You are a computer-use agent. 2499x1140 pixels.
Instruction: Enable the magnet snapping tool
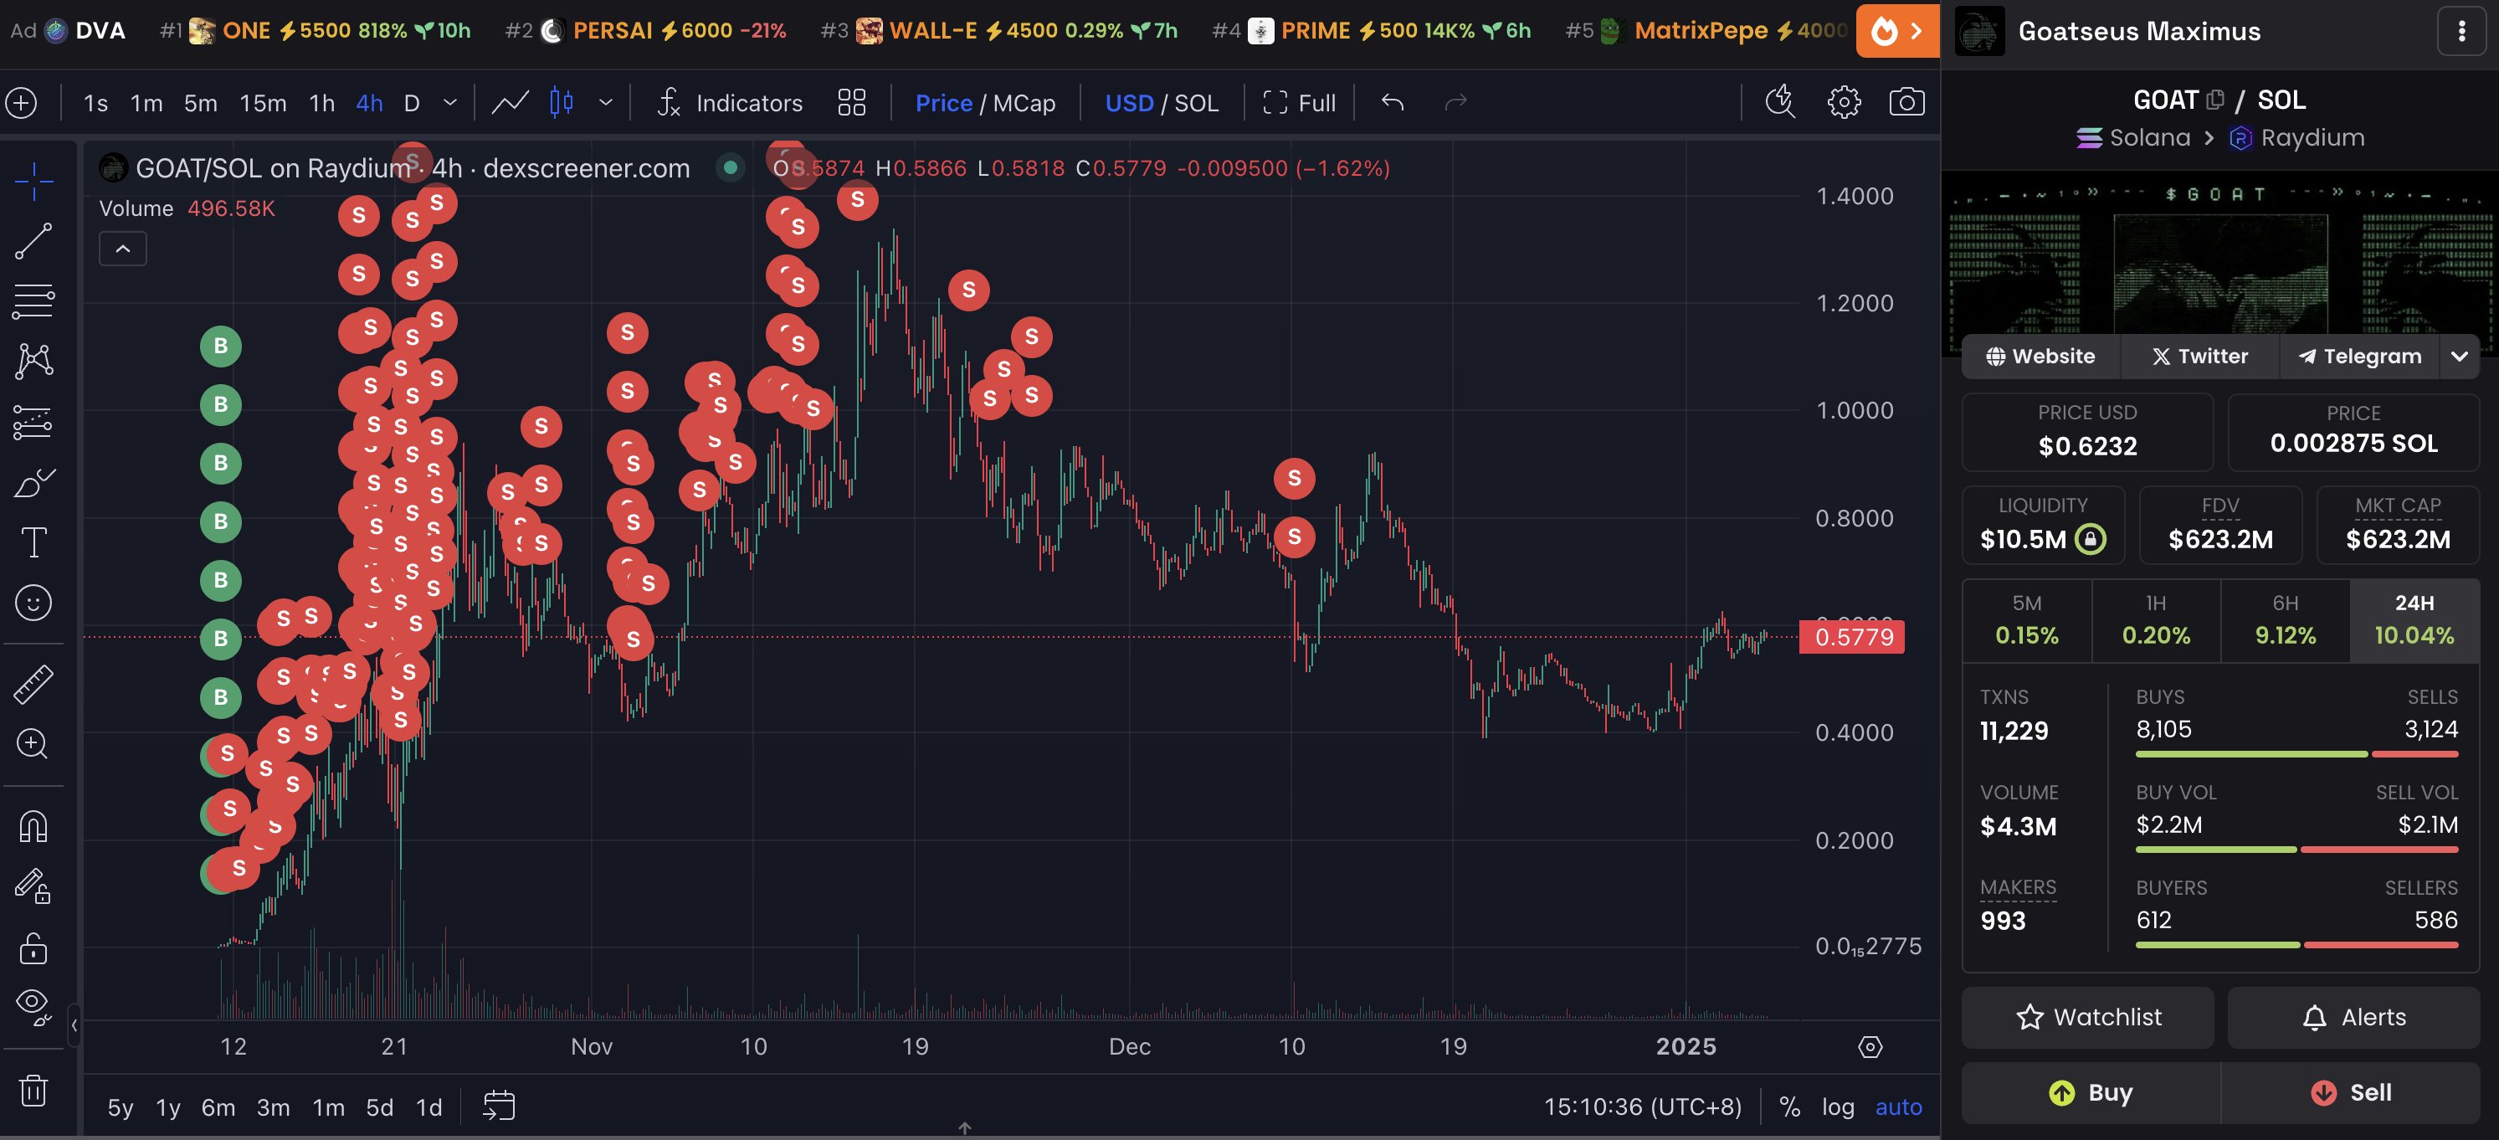34,825
